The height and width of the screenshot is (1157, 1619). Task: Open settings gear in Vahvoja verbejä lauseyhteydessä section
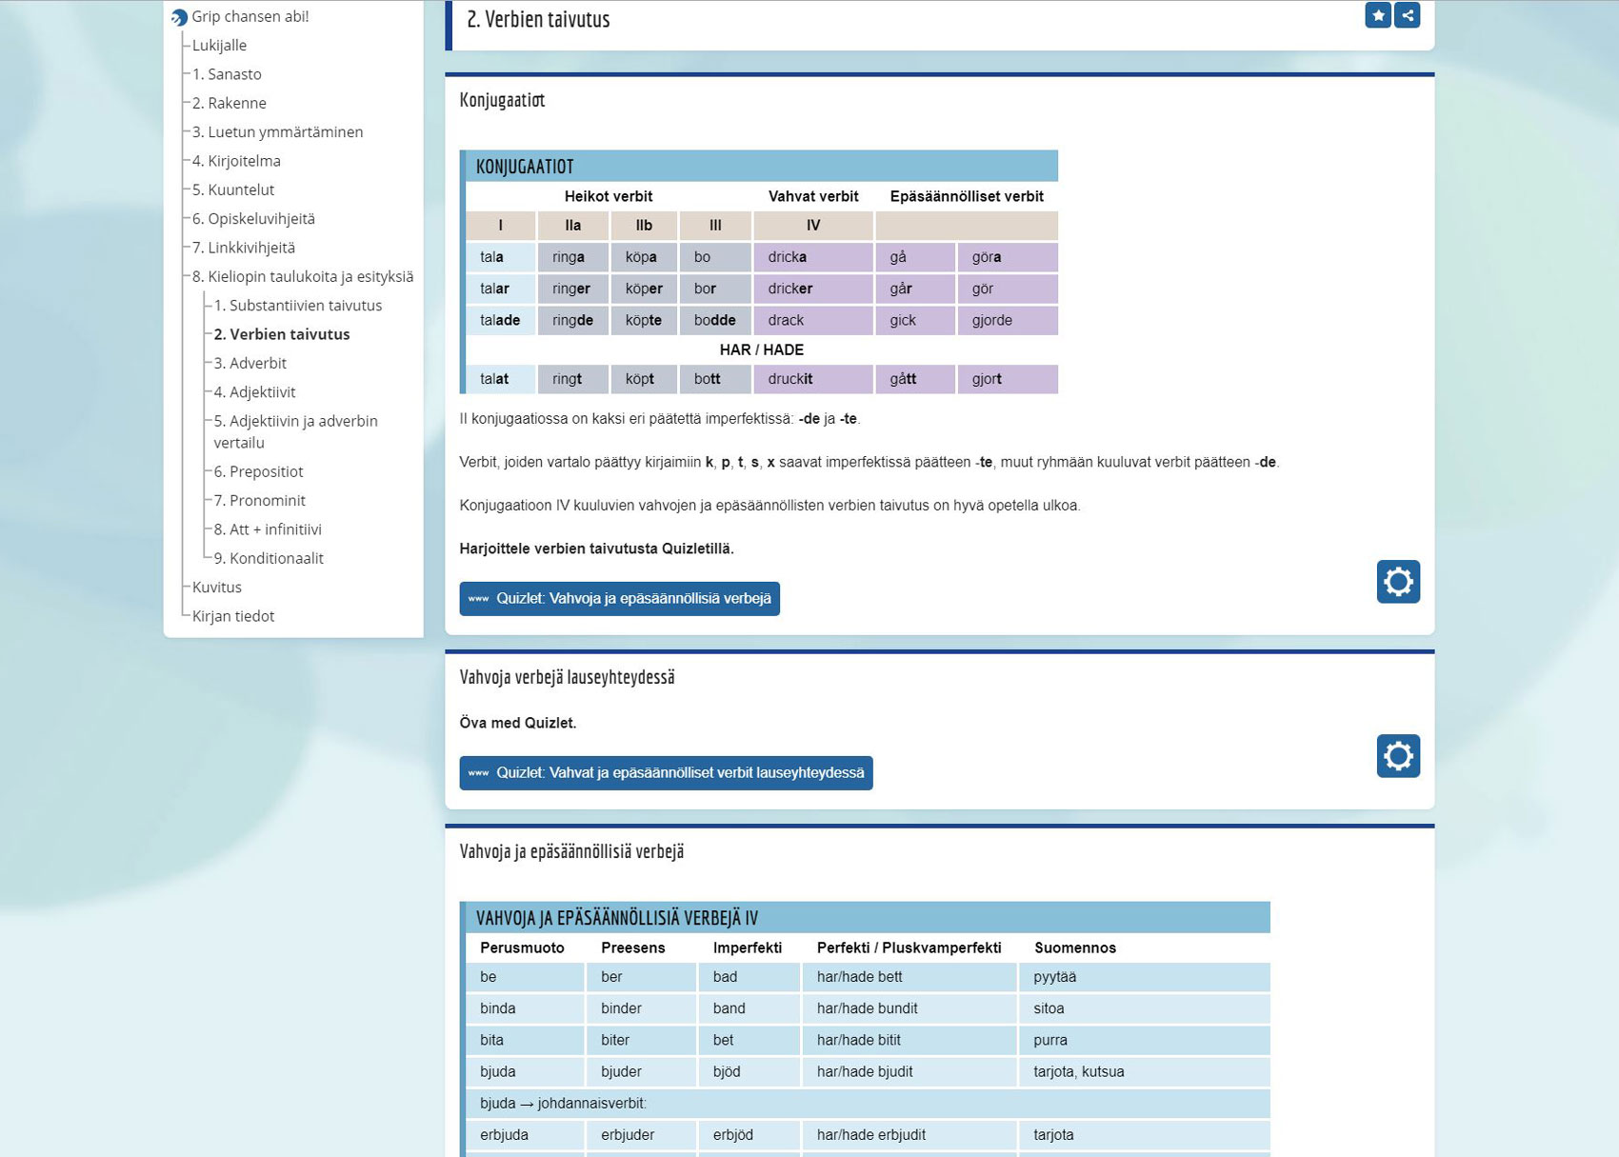(x=1397, y=756)
